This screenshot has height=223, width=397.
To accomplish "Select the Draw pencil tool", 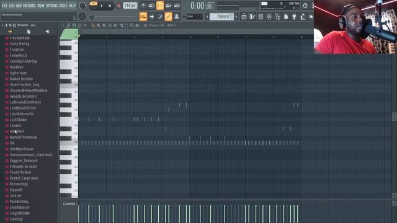I will pos(93,25).
